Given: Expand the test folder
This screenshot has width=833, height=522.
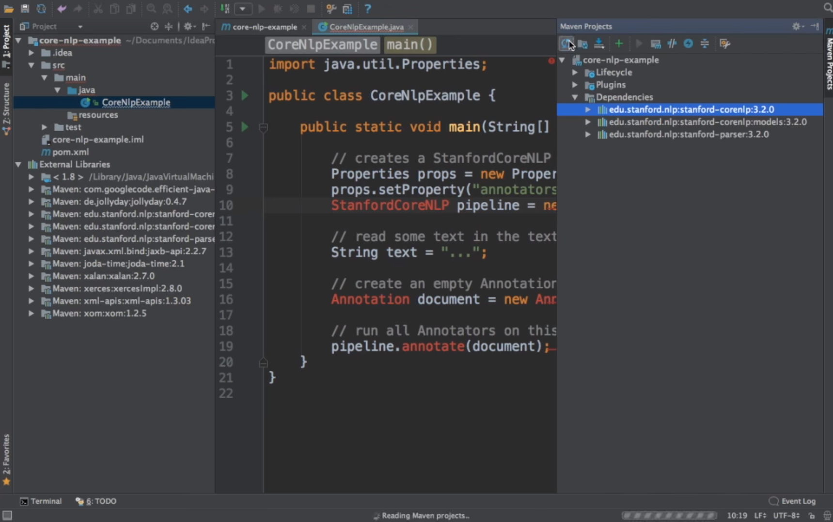Looking at the screenshot, I should pos(45,127).
